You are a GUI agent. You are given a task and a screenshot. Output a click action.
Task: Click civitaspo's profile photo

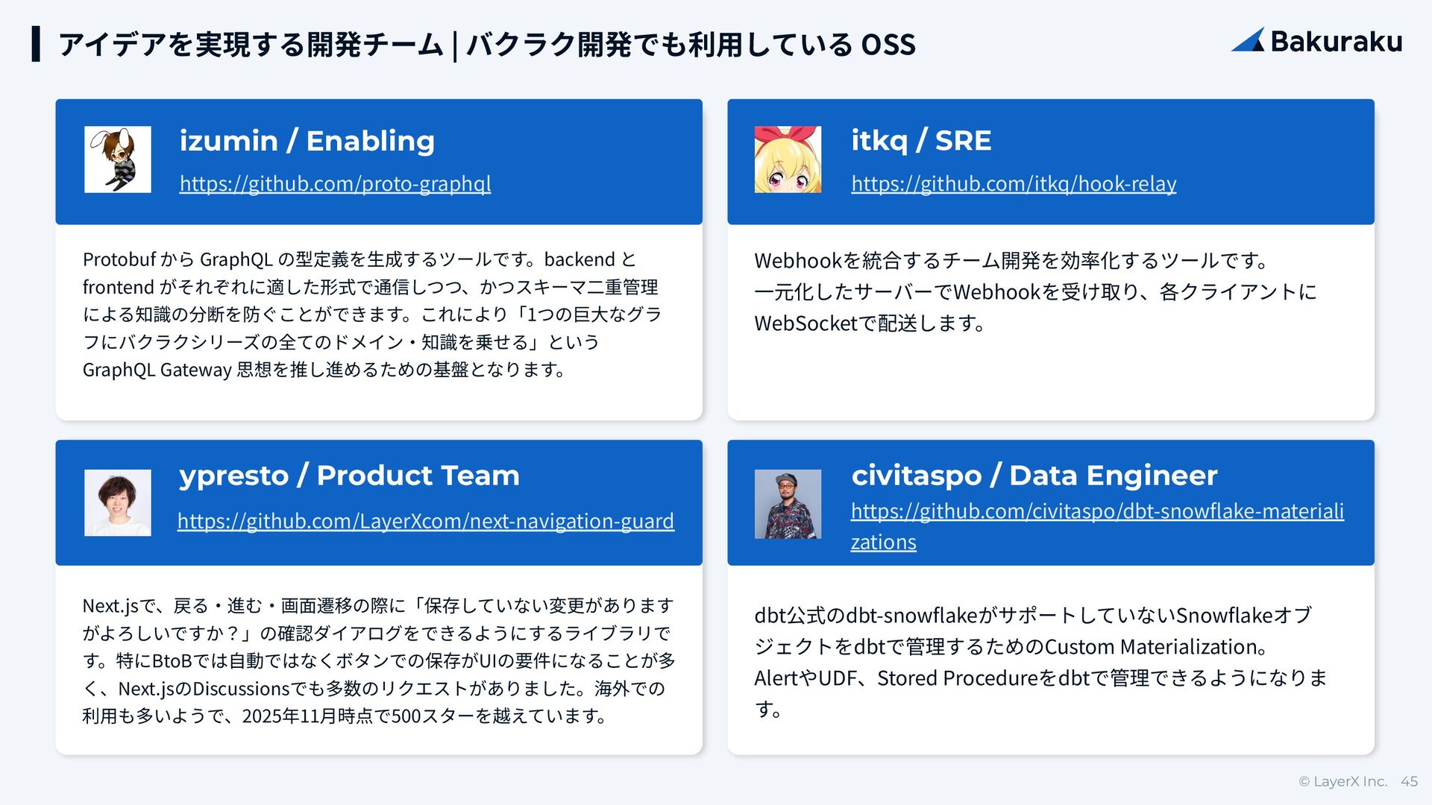pos(788,504)
